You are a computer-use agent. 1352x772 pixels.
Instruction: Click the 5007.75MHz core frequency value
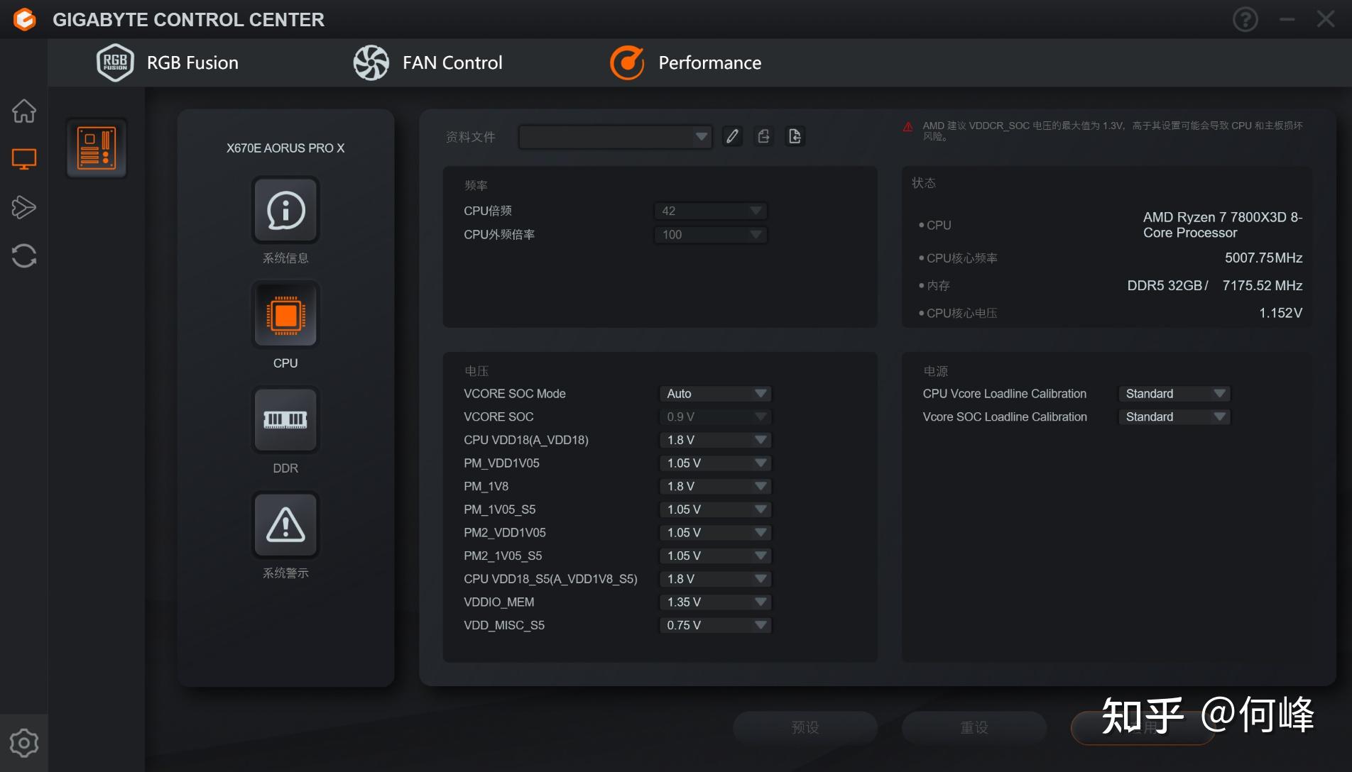coord(1263,258)
